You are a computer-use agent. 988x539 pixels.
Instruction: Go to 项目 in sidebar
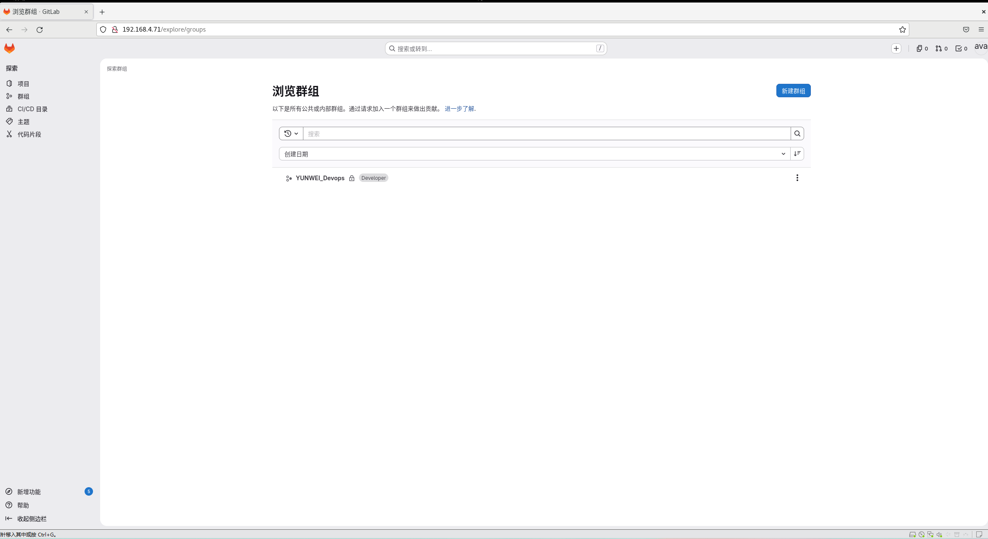click(23, 84)
